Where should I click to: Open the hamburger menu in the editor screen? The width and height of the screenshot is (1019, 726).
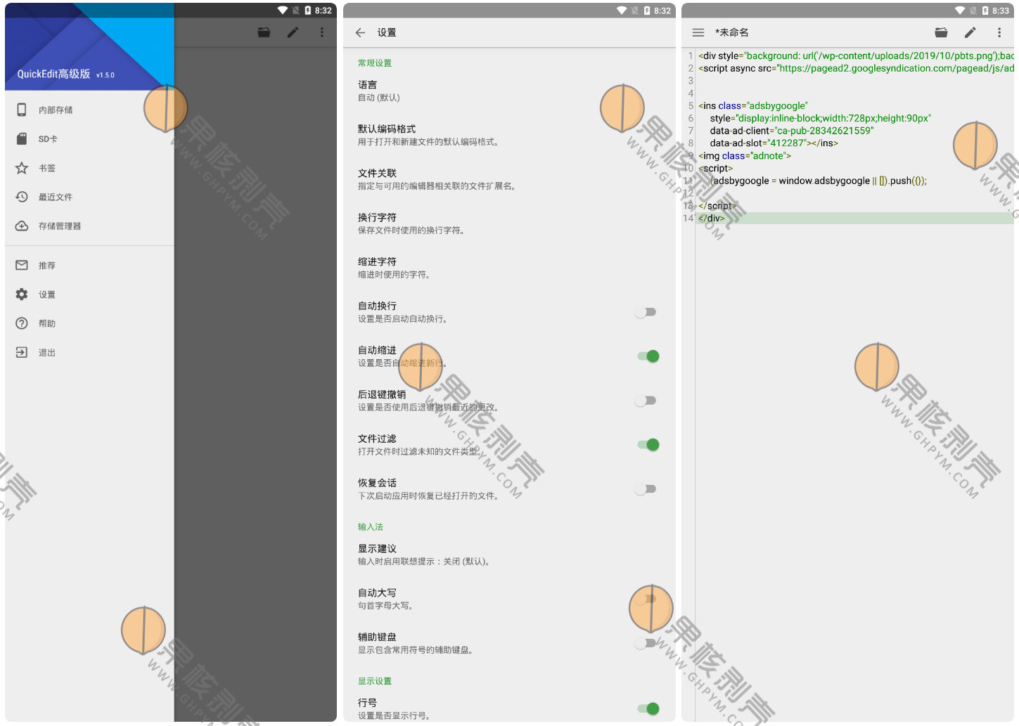tap(698, 32)
